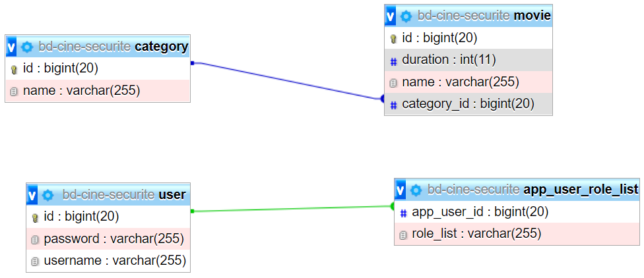Select the app_user_role_list table title
This screenshot has height=278, width=644.
click(533, 190)
